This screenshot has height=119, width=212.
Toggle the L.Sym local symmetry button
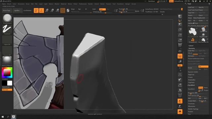[x=180, y=56]
